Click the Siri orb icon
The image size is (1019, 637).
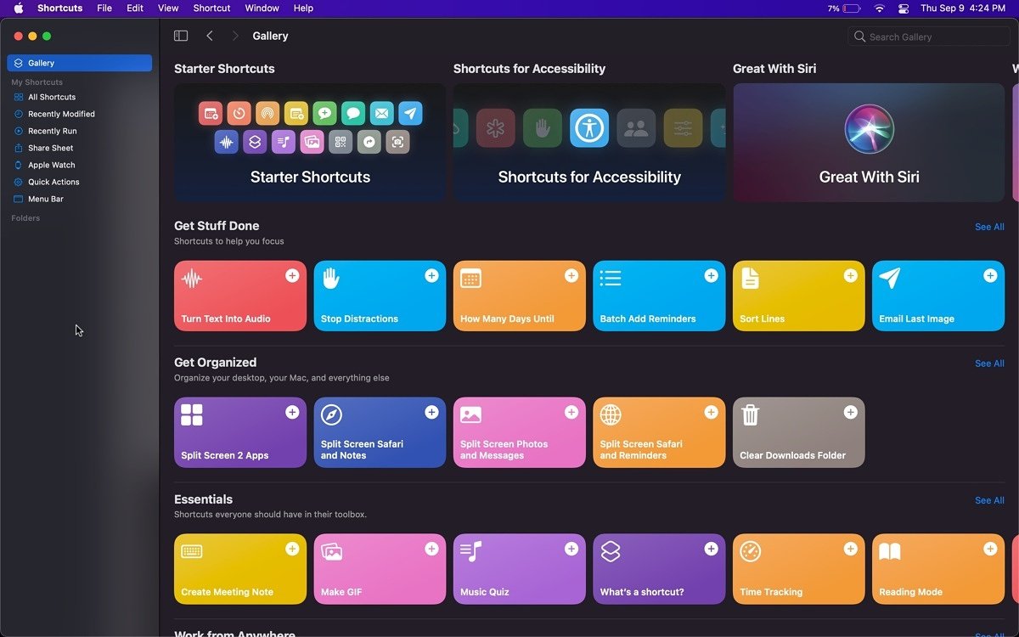tap(869, 129)
